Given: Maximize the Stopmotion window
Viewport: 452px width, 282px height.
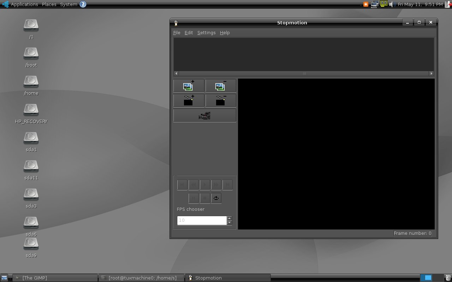Looking at the screenshot, I should (419, 23).
